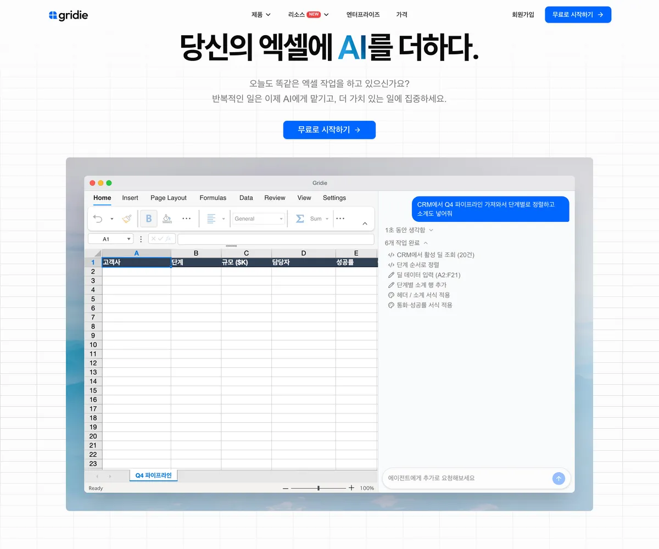
Task: Click the Sigma Sum icon
Action: (x=300, y=219)
